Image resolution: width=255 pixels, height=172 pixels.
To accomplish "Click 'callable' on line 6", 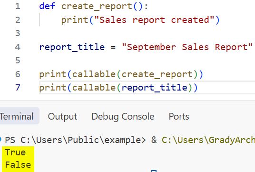I will click(x=94, y=74).
